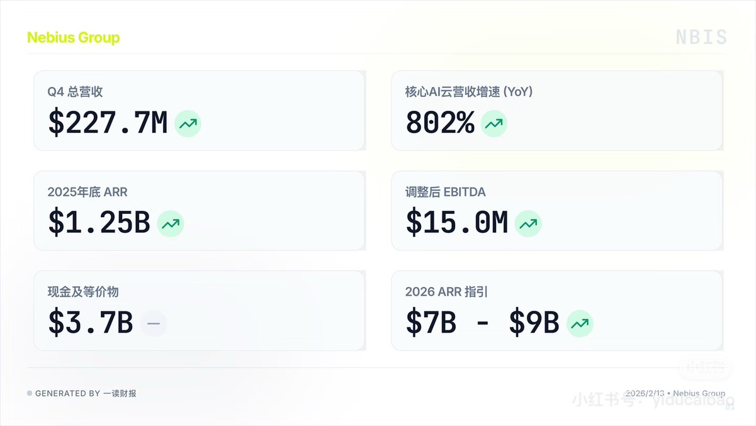Click the 2026/2/13 date in footer
756x426 pixels.
(x=645, y=393)
